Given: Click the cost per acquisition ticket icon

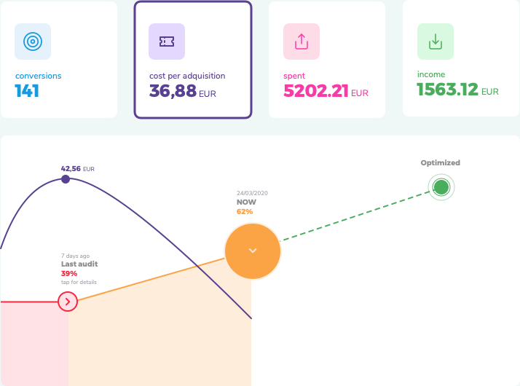Looking at the screenshot, I should (x=167, y=42).
